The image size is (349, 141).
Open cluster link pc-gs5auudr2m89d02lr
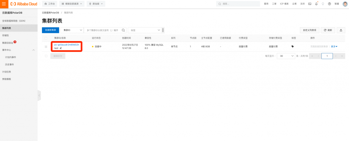[66, 45]
